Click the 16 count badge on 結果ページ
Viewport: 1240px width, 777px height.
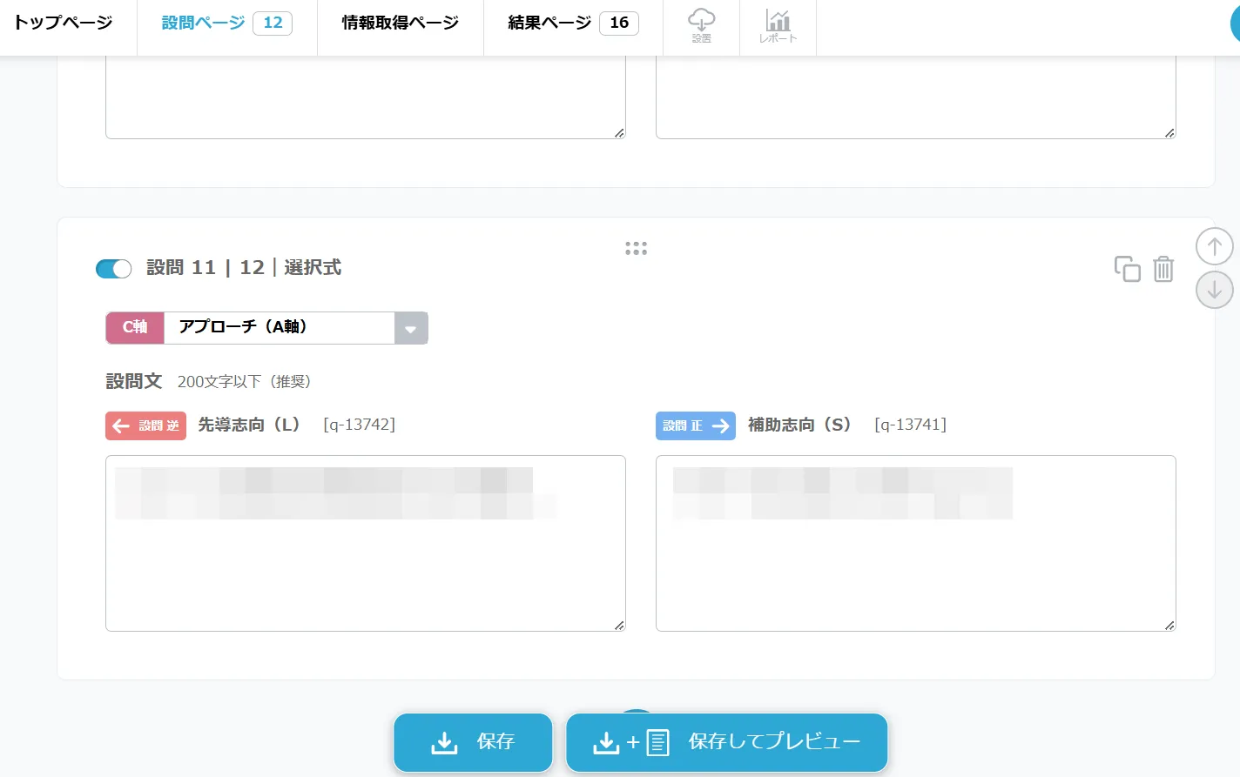[619, 23]
